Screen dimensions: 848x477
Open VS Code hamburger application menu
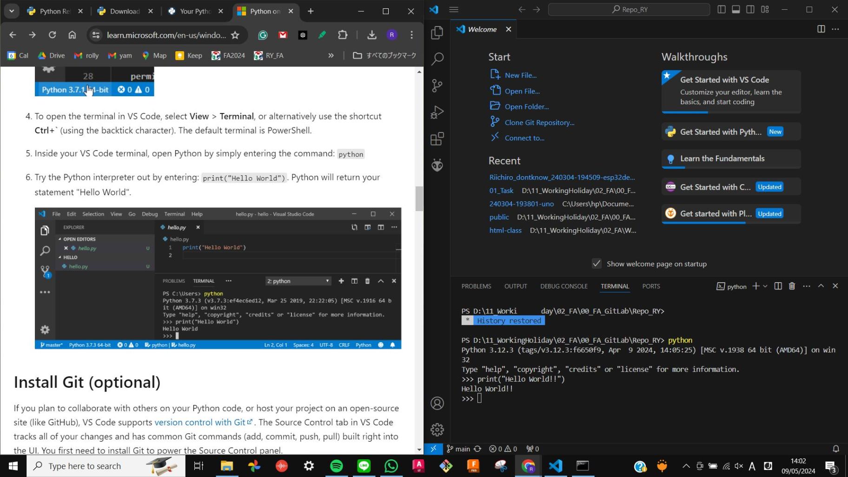454,9
